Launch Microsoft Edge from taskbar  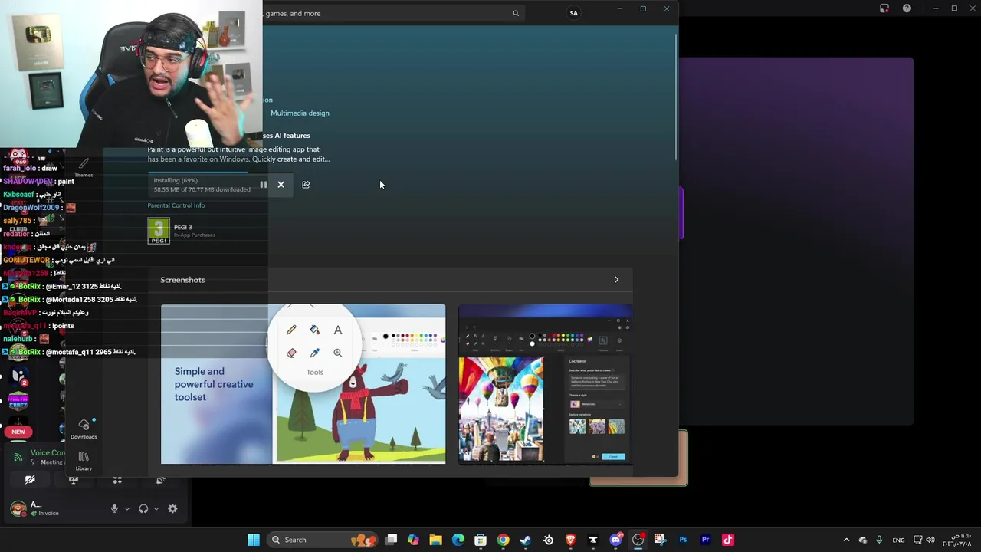pyautogui.click(x=458, y=540)
